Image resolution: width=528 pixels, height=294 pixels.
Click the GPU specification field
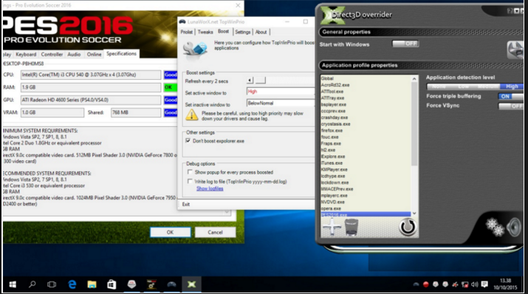[x=91, y=100]
